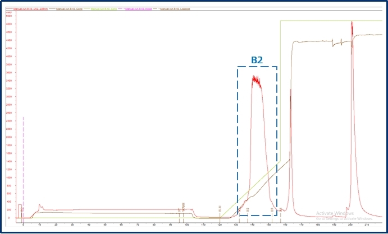Click the 5000 tick on the y-axis
Screen dimensions: 388x234
tap(9, 16)
